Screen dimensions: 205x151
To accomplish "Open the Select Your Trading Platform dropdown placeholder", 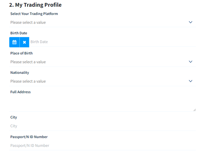I will (x=28, y=22).
